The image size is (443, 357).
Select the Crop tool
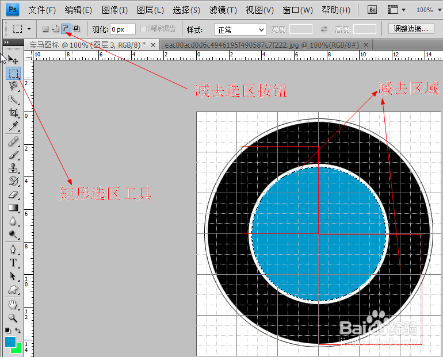coord(13,113)
